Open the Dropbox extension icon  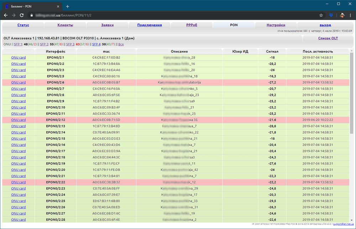pos(331,15)
